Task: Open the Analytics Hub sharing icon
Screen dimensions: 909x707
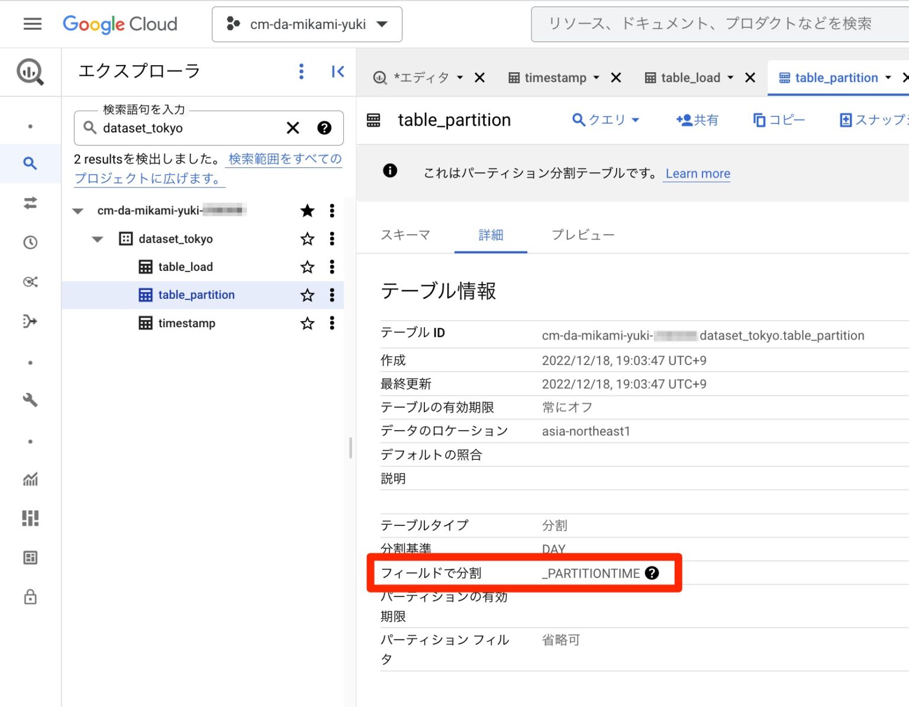Action: pos(30,282)
